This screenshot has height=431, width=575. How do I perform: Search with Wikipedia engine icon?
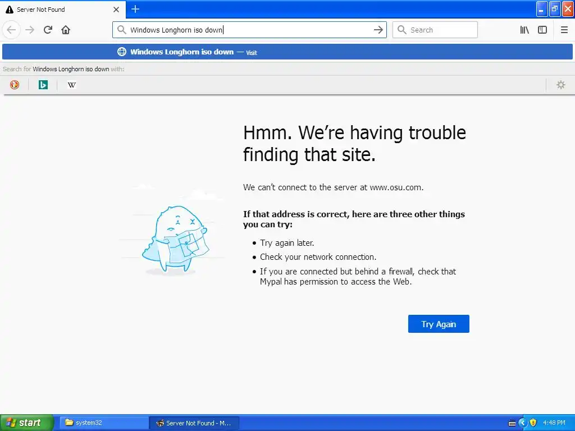click(71, 85)
